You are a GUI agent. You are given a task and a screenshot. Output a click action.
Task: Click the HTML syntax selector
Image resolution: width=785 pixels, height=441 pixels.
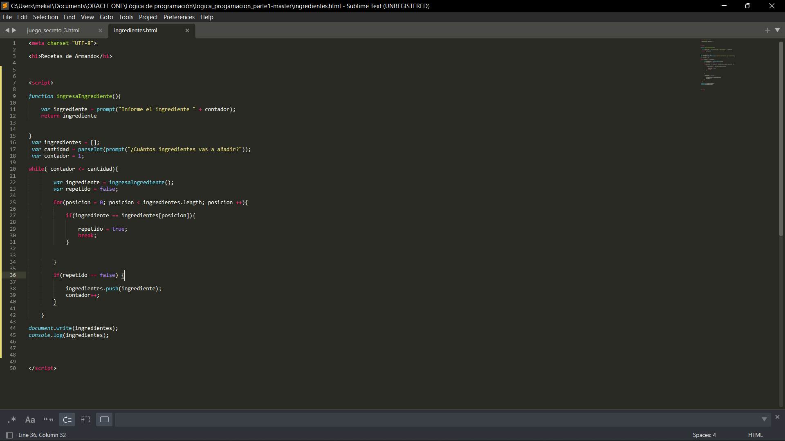tap(755, 435)
